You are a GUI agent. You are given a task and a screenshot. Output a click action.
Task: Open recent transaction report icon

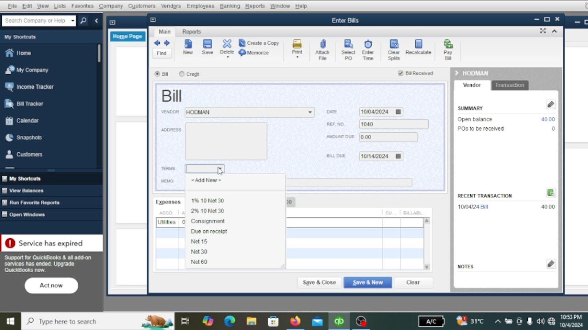[x=551, y=193]
